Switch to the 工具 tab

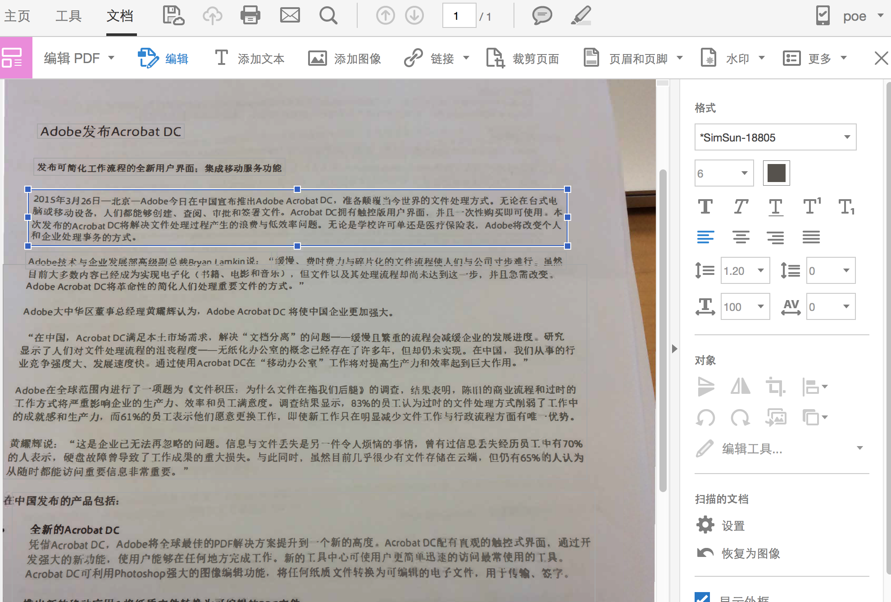coord(68,16)
